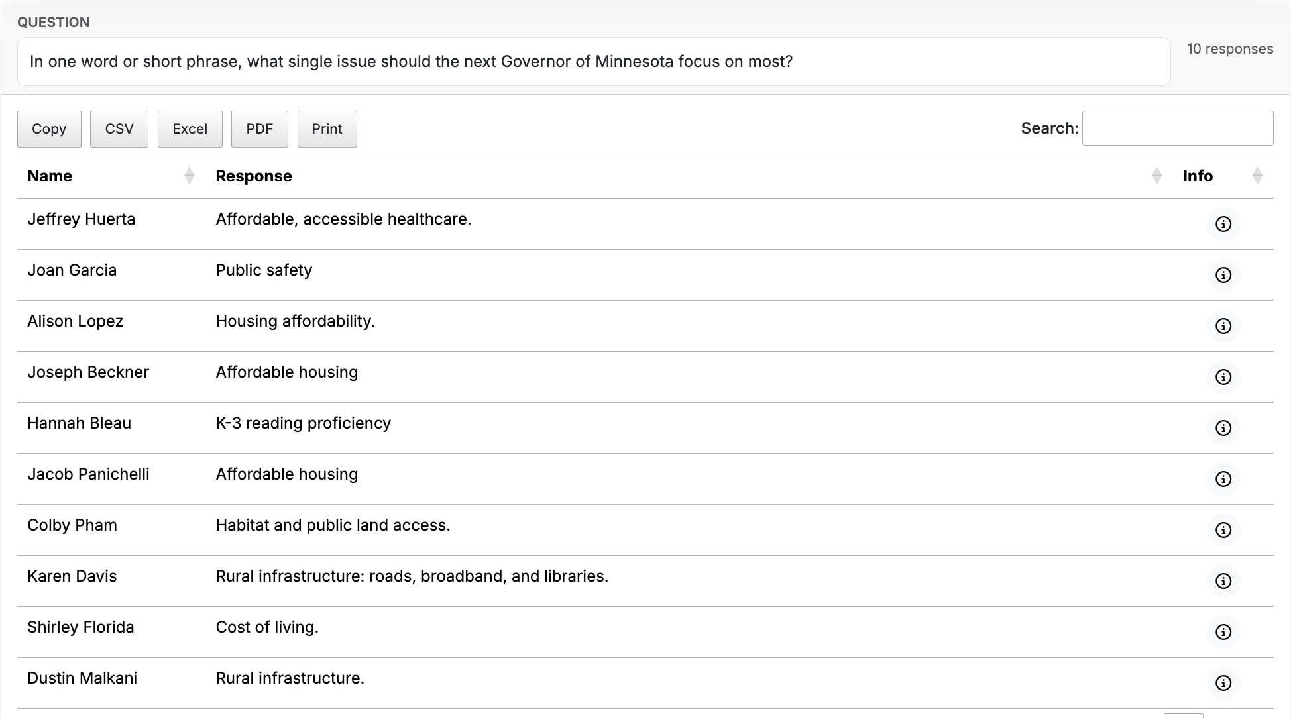
Task: Open info for Jacob Panichelli's response
Action: point(1223,480)
